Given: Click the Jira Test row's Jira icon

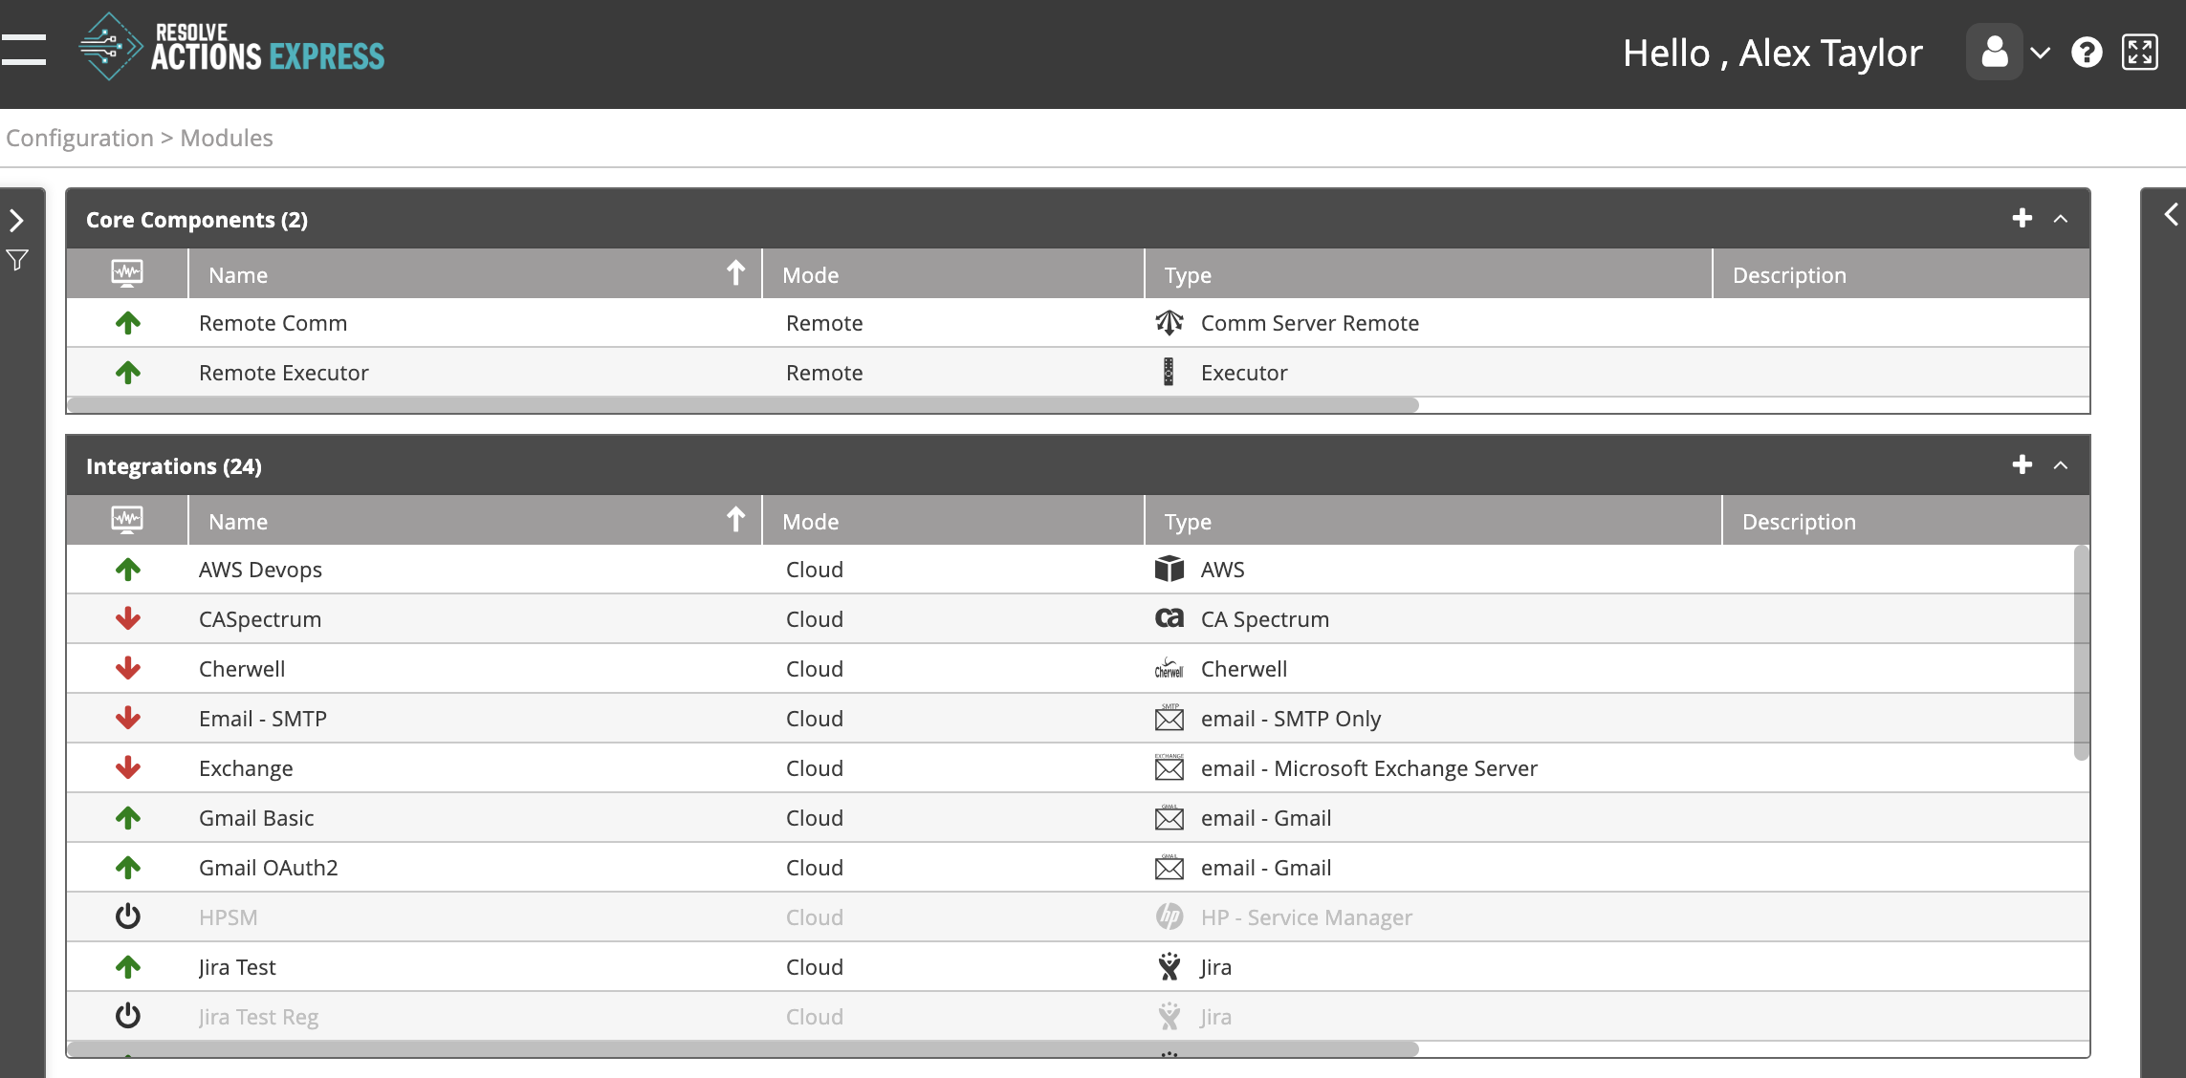Looking at the screenshot, I should pos(1170,966).
